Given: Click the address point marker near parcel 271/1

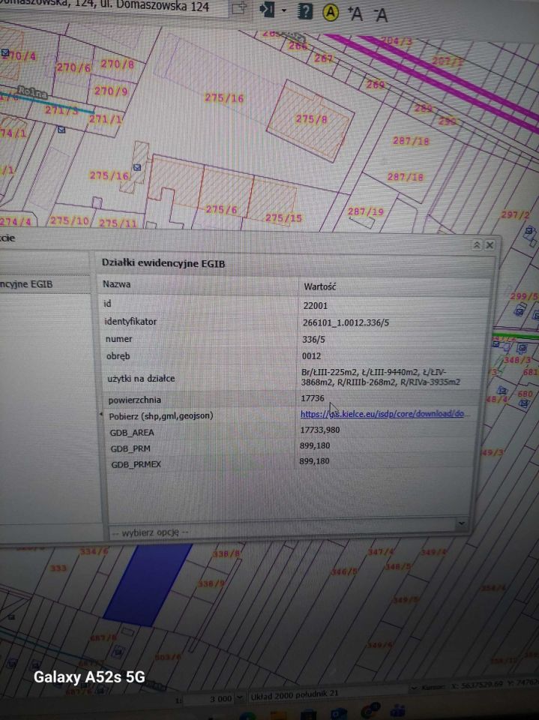Looking at the screenshot, I should 61,130.
